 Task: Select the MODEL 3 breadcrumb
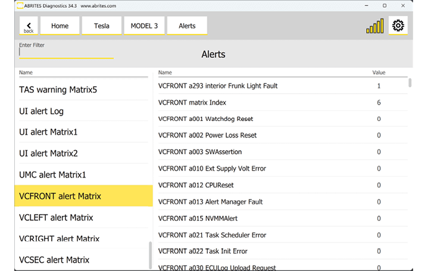144,26
